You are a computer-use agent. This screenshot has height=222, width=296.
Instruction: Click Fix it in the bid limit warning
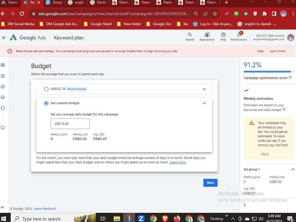point(265,154)
